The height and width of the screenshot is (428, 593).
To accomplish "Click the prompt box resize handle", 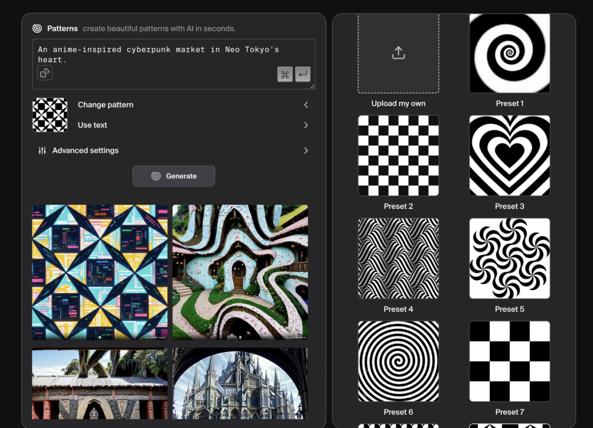I will [312, 87].
